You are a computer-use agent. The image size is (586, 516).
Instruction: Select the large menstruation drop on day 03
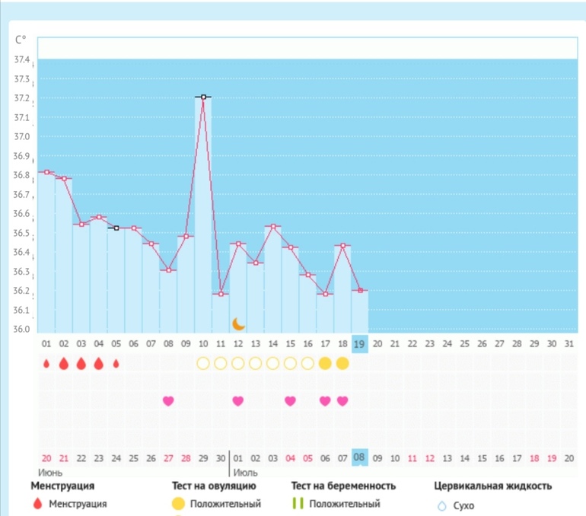click(81, 364)
